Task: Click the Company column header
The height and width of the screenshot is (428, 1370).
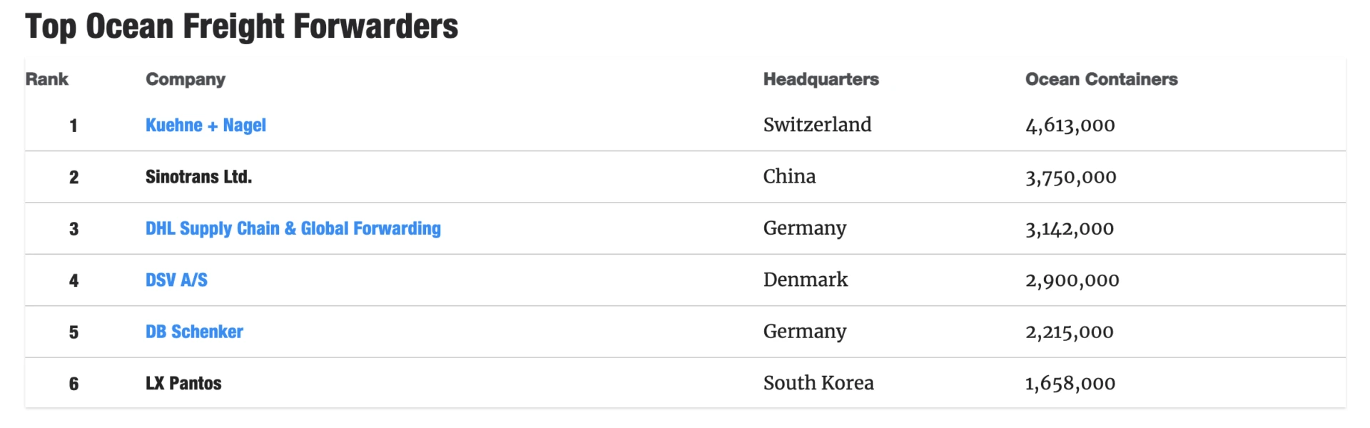Action: click(186, 79)
